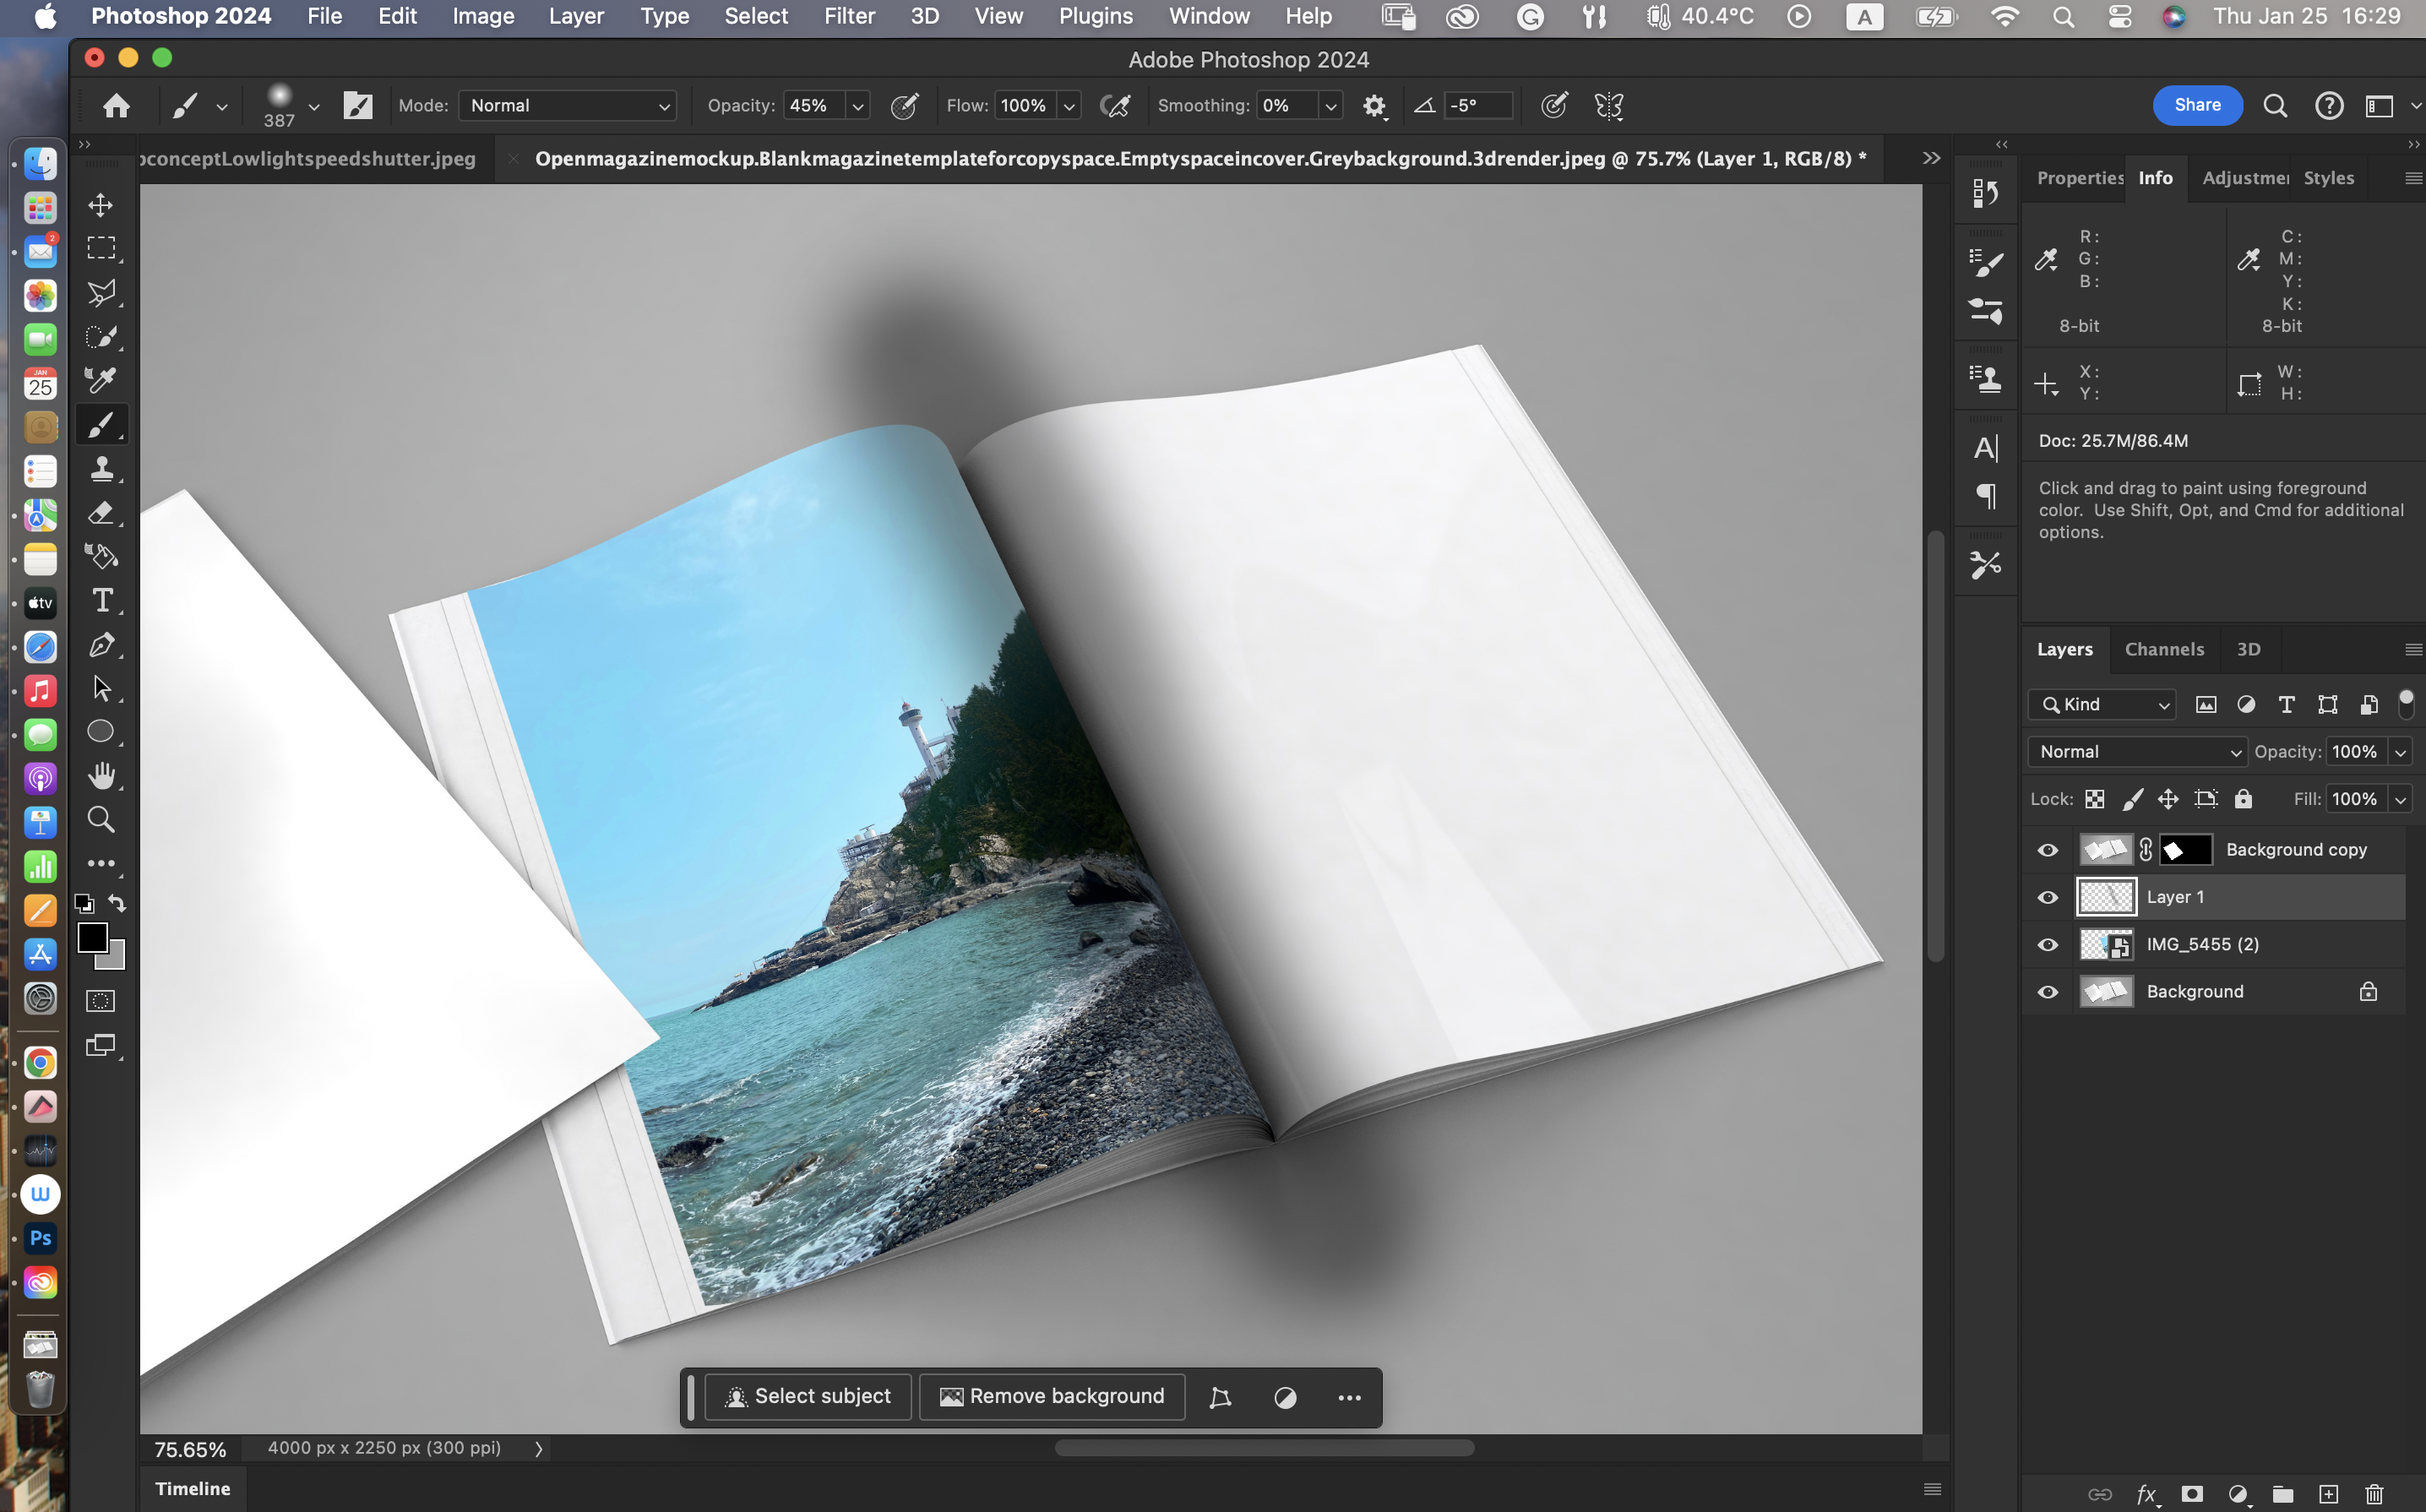Open the Filter menu
This screenshot has width=2426, height=1512.
pyautogui.click(x=849, y=16)
